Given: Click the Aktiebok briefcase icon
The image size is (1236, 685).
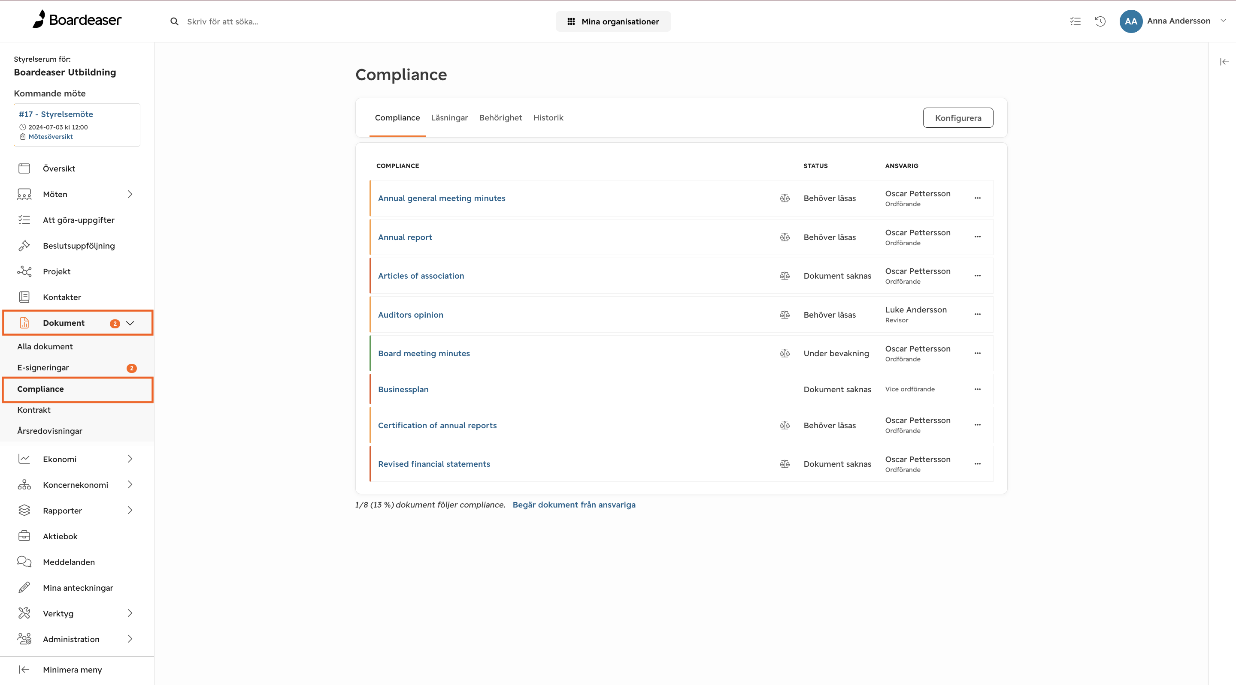Looking at the screenshot, I should (24, 536).
